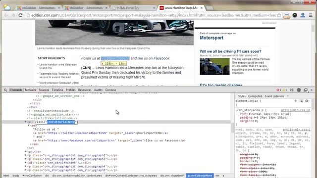Add new style rule plus icon
This screenshot has width=317, height=178.
pyautogui.click(x=296, y=101)
